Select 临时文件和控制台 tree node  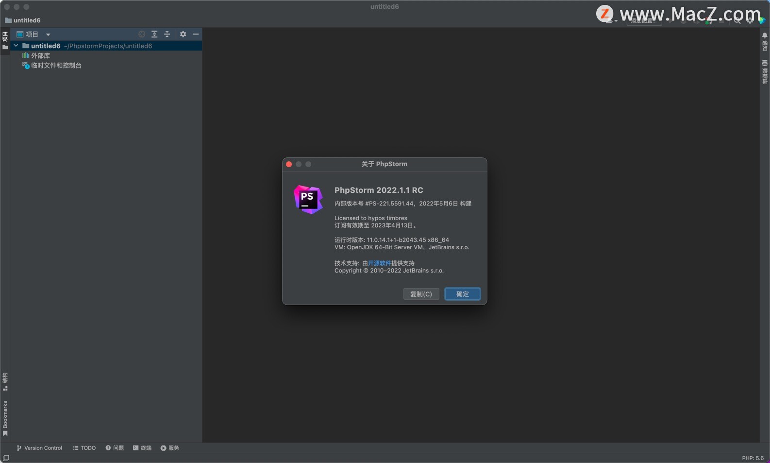[x=52, y=65]
